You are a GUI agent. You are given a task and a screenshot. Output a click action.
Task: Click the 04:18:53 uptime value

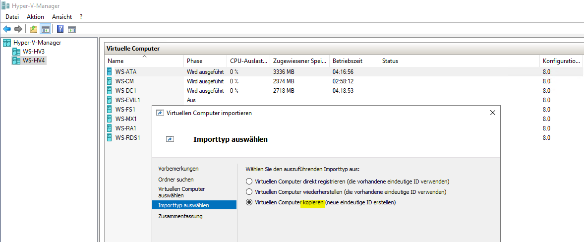tap(343, 90)
